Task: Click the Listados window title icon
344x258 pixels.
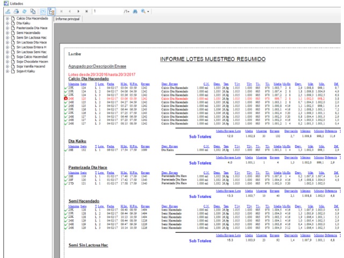Action: pyautogui.click(x=6, y=4)
